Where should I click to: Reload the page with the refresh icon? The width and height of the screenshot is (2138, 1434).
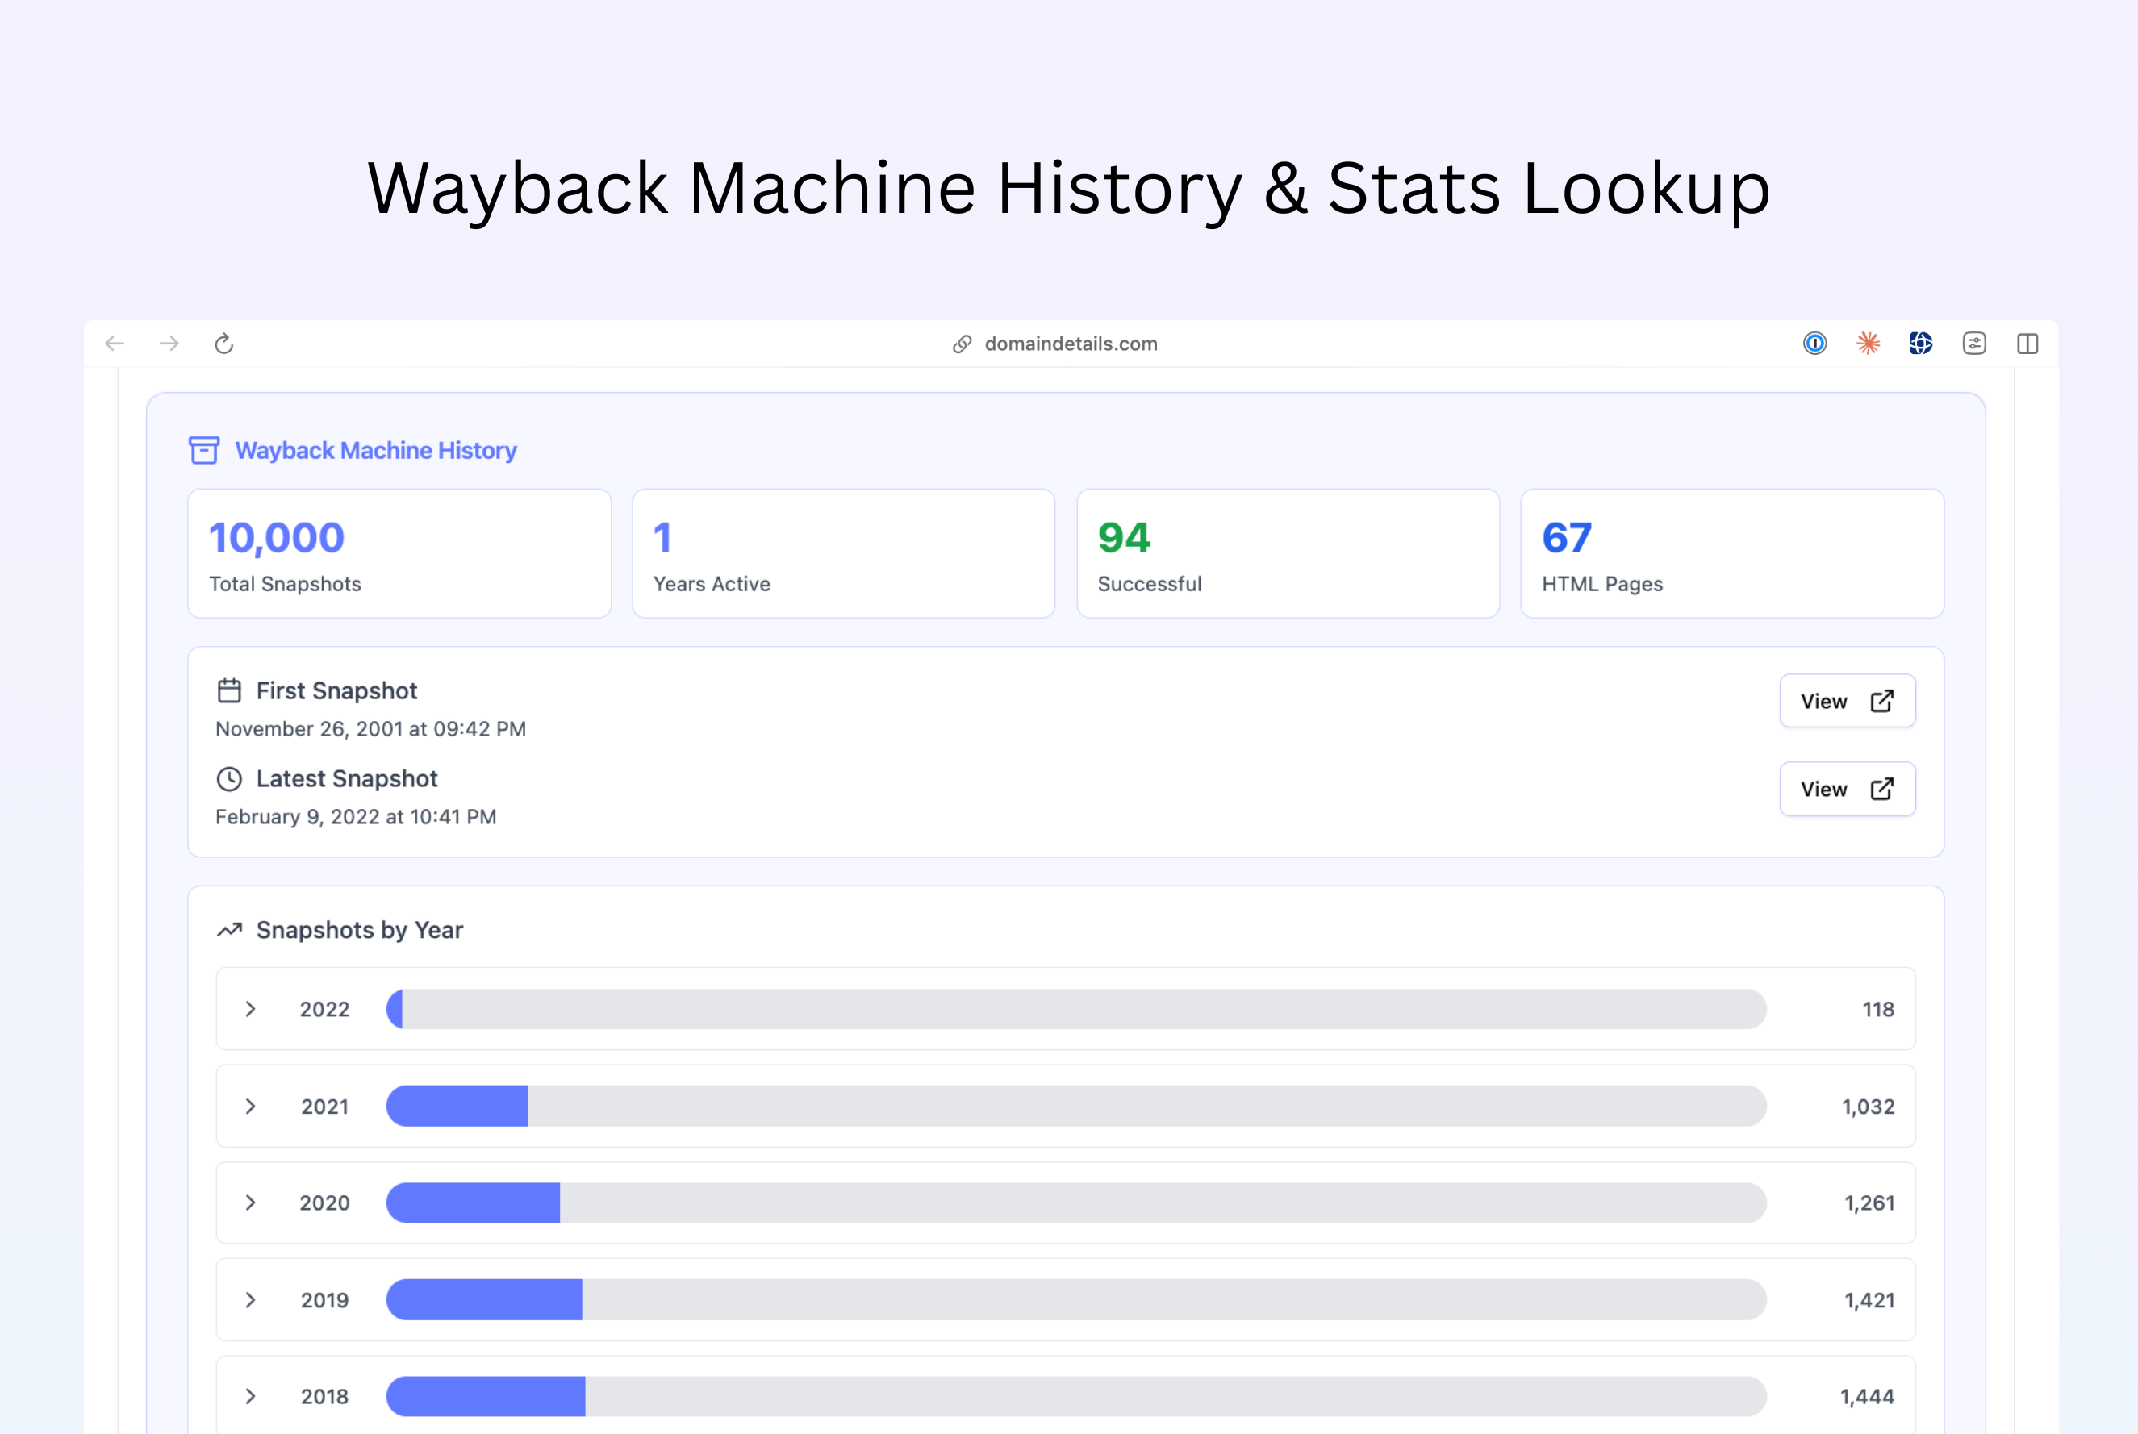(224, 344)
